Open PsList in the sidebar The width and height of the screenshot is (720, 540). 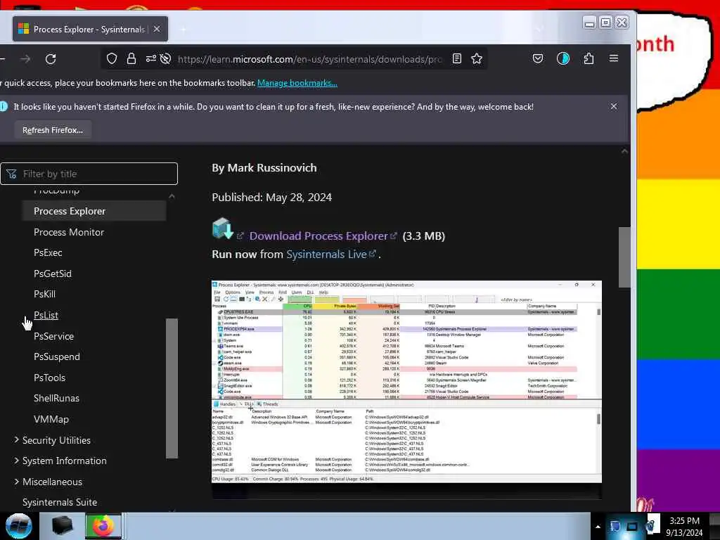click(x=46, y=316)
